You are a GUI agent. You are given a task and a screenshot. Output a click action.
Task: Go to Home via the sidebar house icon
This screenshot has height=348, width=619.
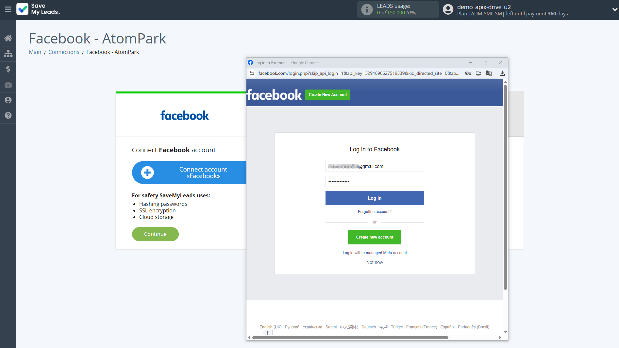(x=8, y=39)
